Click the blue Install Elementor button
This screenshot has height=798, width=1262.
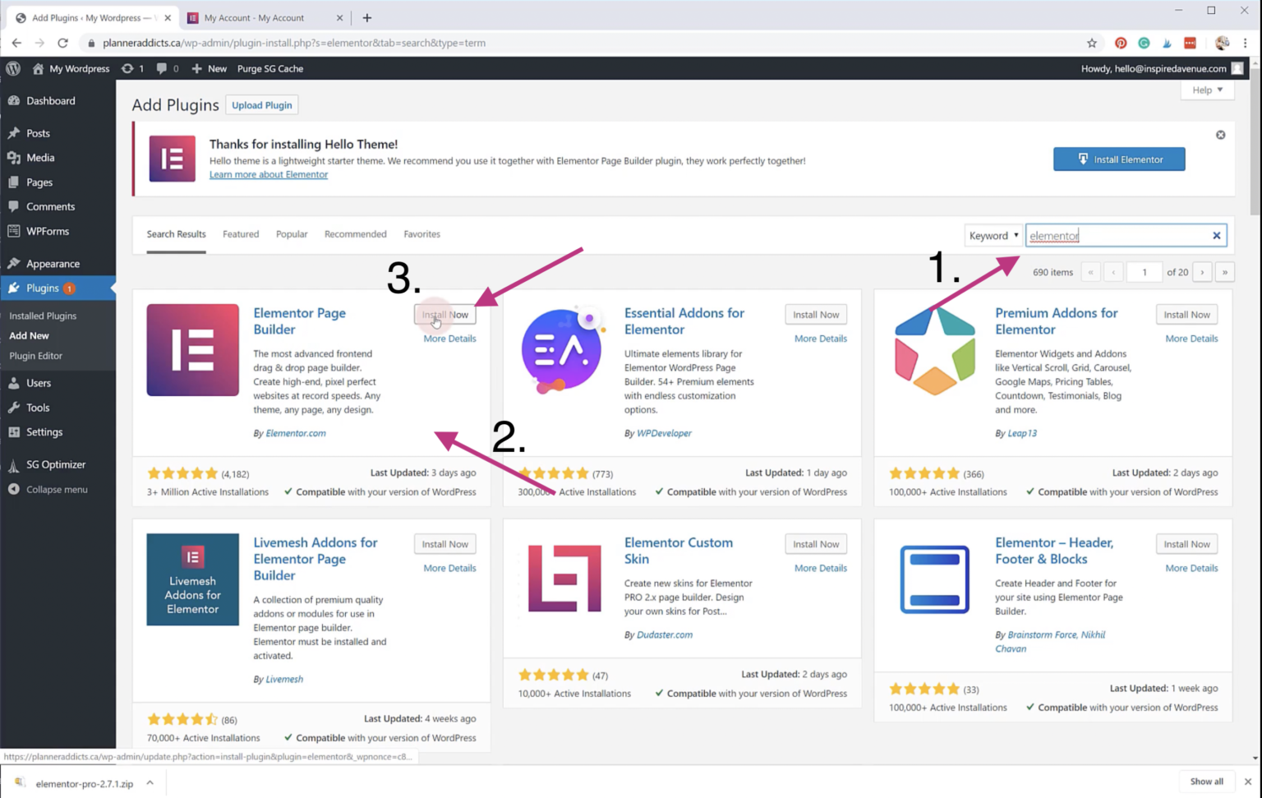click(1119, 159)
